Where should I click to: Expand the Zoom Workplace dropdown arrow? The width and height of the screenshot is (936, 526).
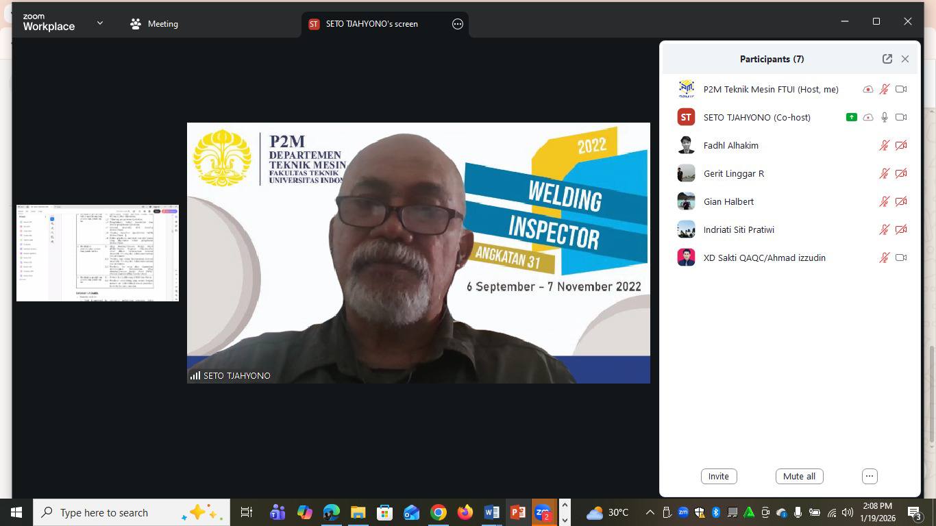pos(99,23)
